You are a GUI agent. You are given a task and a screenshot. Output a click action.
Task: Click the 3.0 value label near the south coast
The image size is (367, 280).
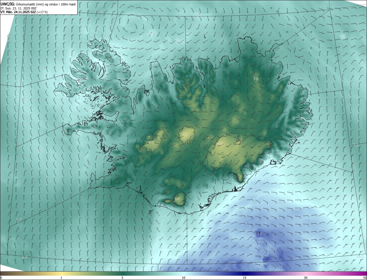click(x=177, y=199)
